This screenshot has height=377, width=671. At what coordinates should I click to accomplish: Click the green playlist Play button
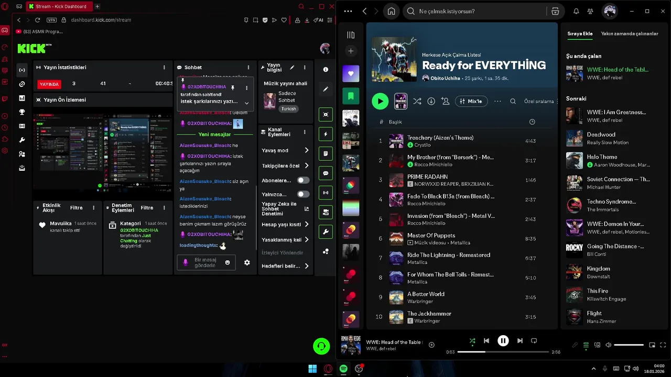[380, 101]
